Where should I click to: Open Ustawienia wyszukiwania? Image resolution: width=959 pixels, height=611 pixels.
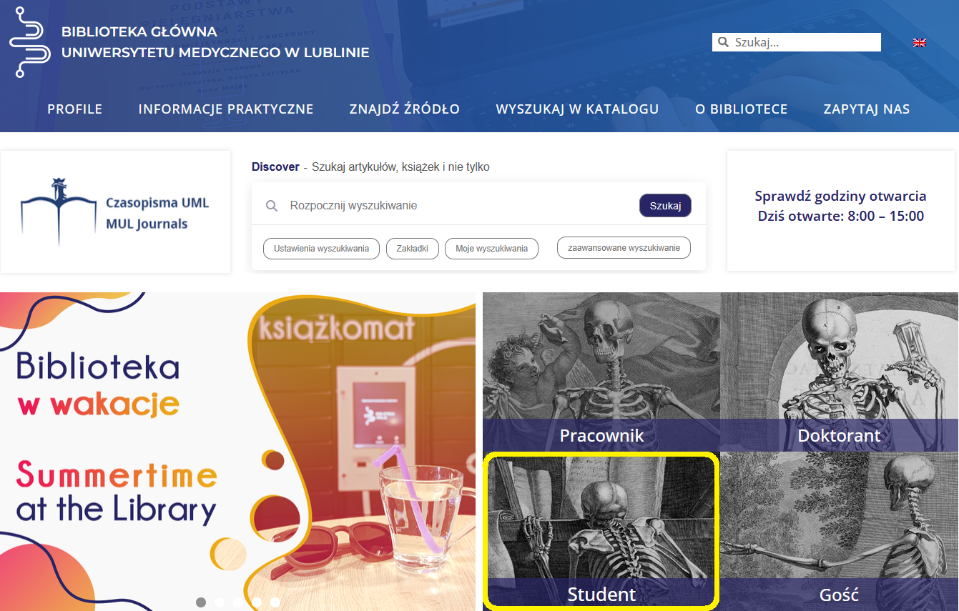pyautogui.click(x=321, y=249)
